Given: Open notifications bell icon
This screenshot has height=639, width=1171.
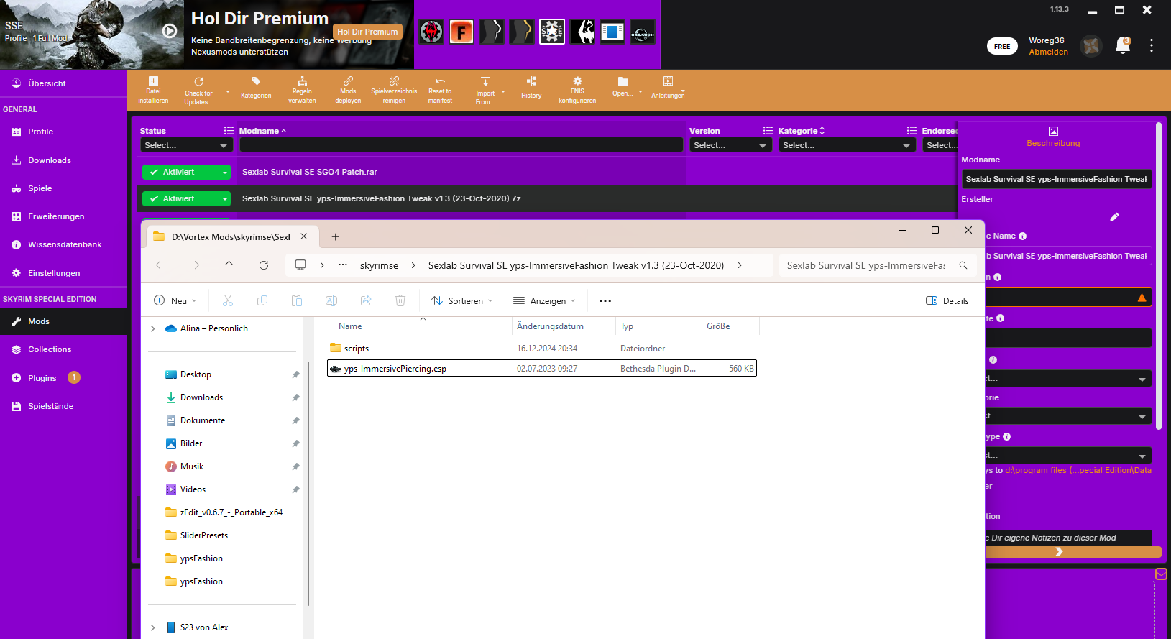Looking at the screenshot, I should click(1122, 46).
